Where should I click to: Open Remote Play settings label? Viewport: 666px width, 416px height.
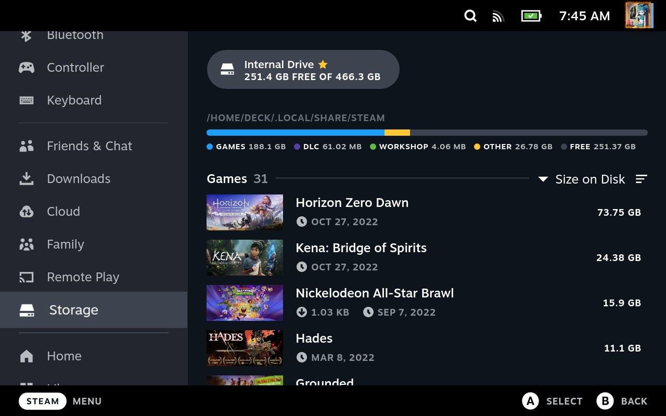tap(83, 277)
